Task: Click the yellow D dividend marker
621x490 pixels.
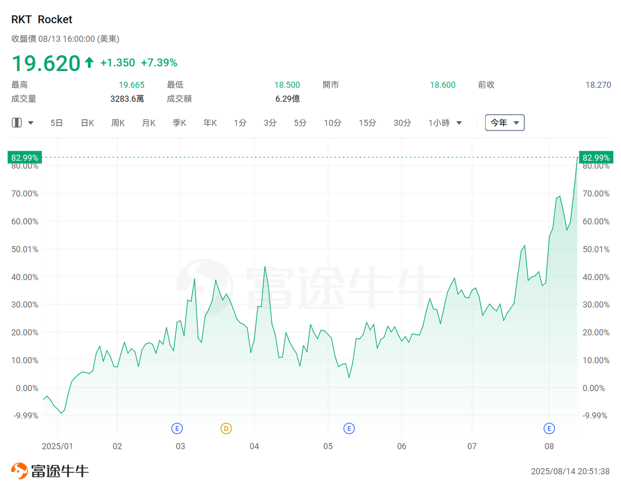Action: (x=226, y=428)
